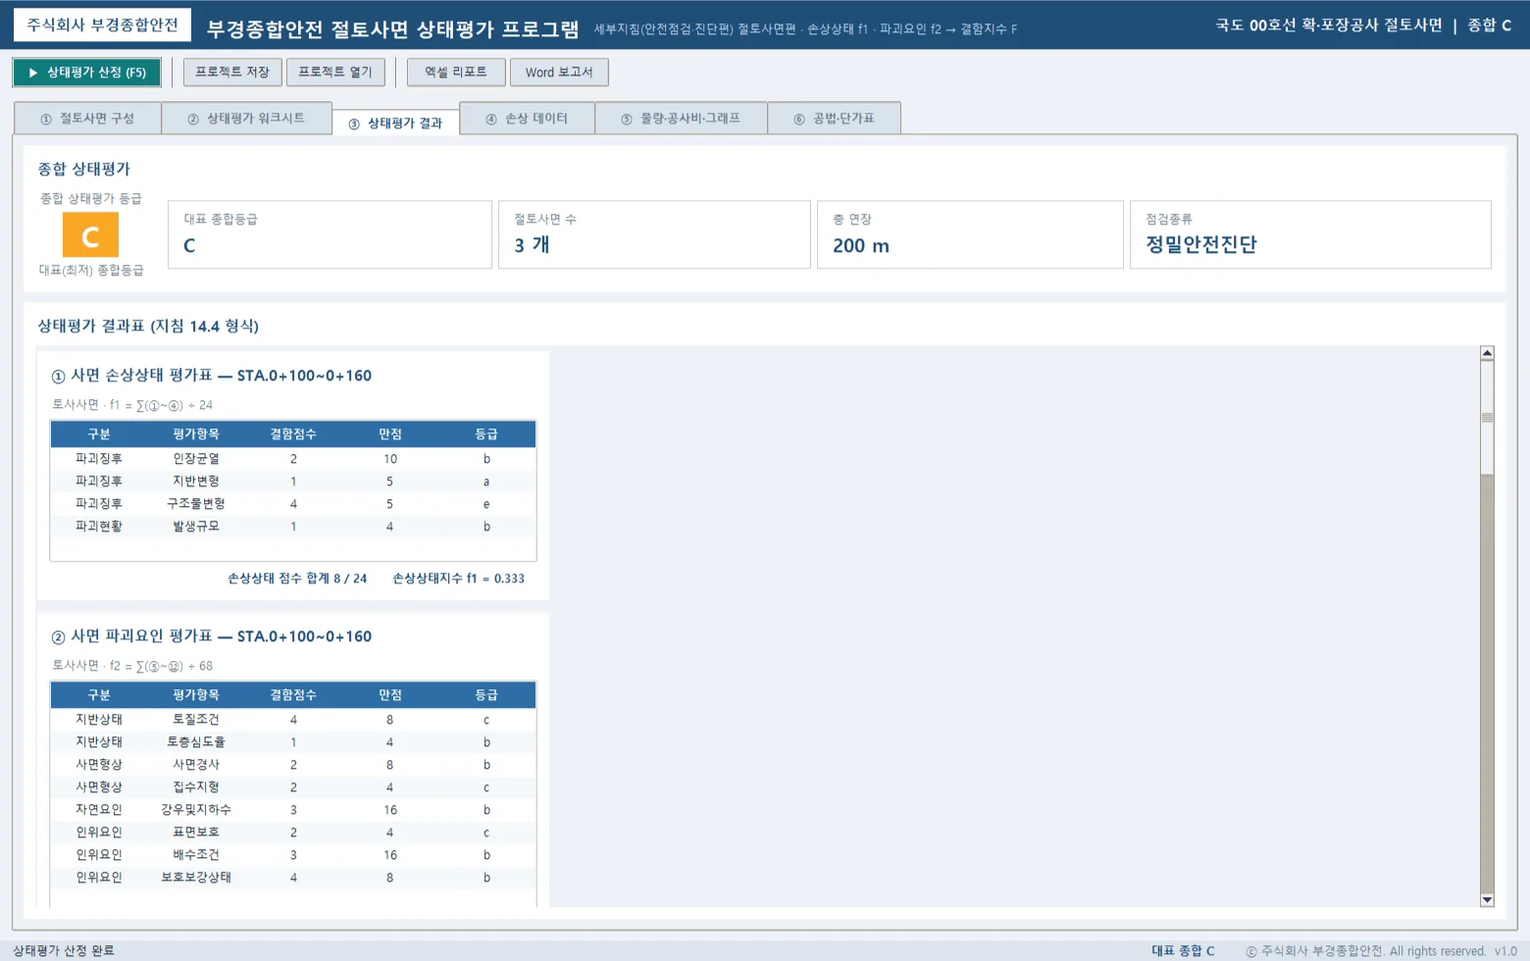The image size is (1530, 961).
Task: Click the 주식회사 부경종합안전 company logo
Action: pos(102,25)
